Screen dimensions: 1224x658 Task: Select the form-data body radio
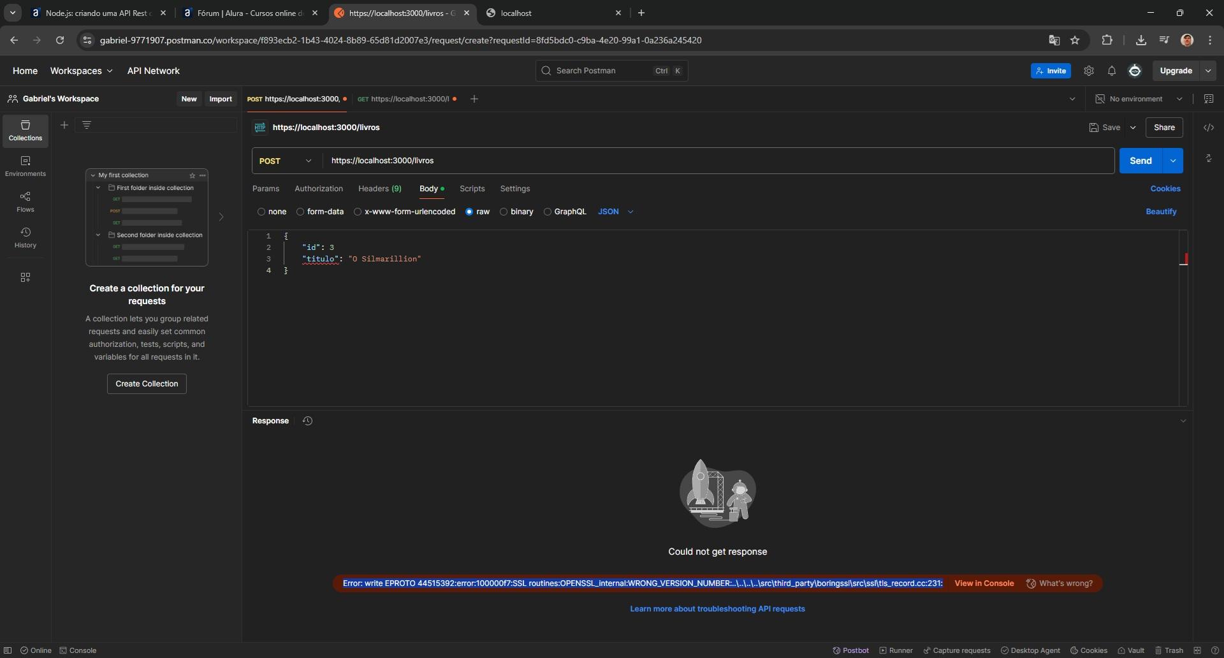300,212
